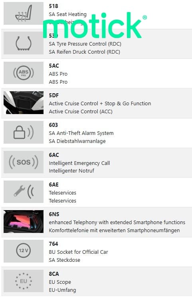The height and width of the screenshot is (297, 192).
Task: Select the EU stars scope icon
Action: tap(24, 281)
